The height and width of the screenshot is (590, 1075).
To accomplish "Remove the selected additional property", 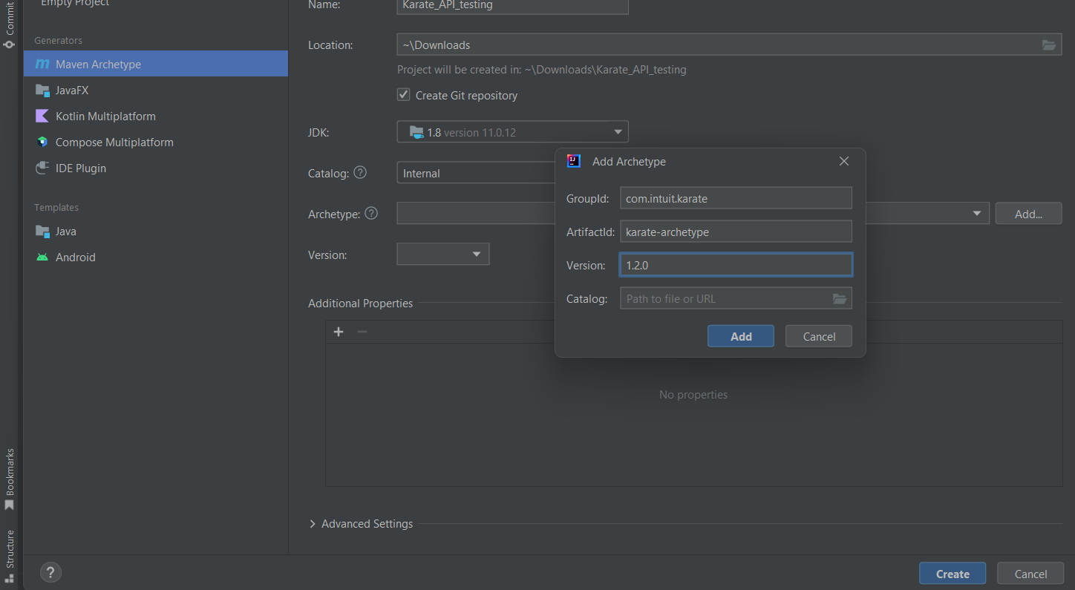I will tap(362, 332).
